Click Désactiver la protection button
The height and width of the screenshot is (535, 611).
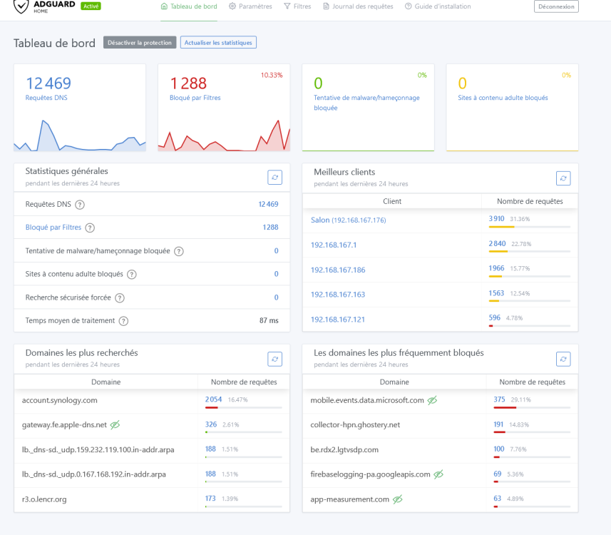pos(140,43)
